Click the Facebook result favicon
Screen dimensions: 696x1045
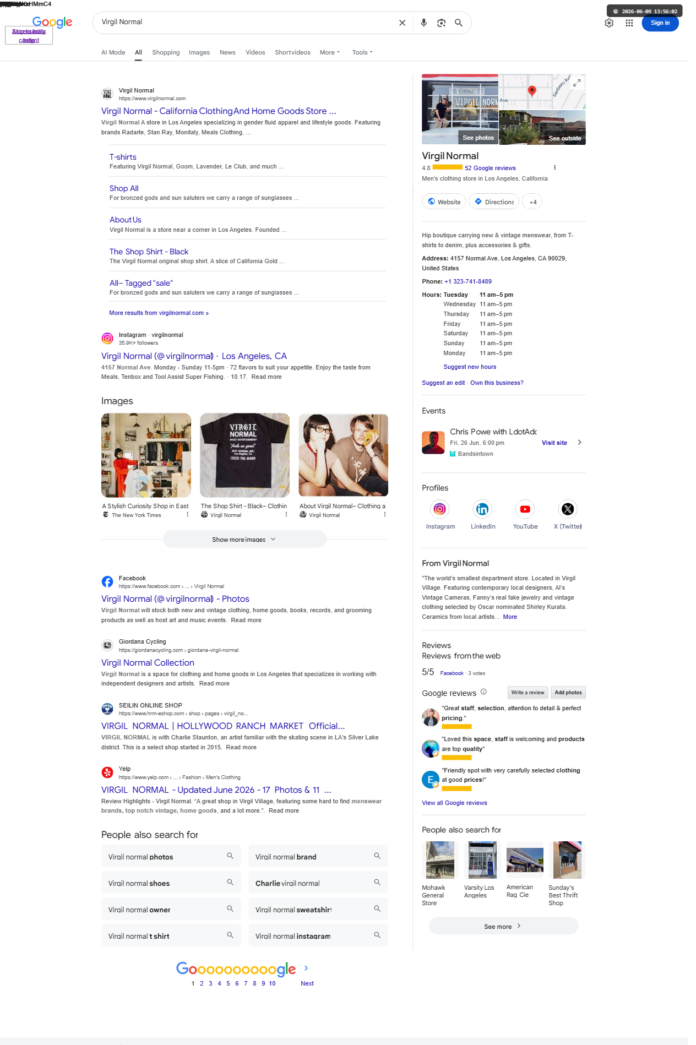107,581
